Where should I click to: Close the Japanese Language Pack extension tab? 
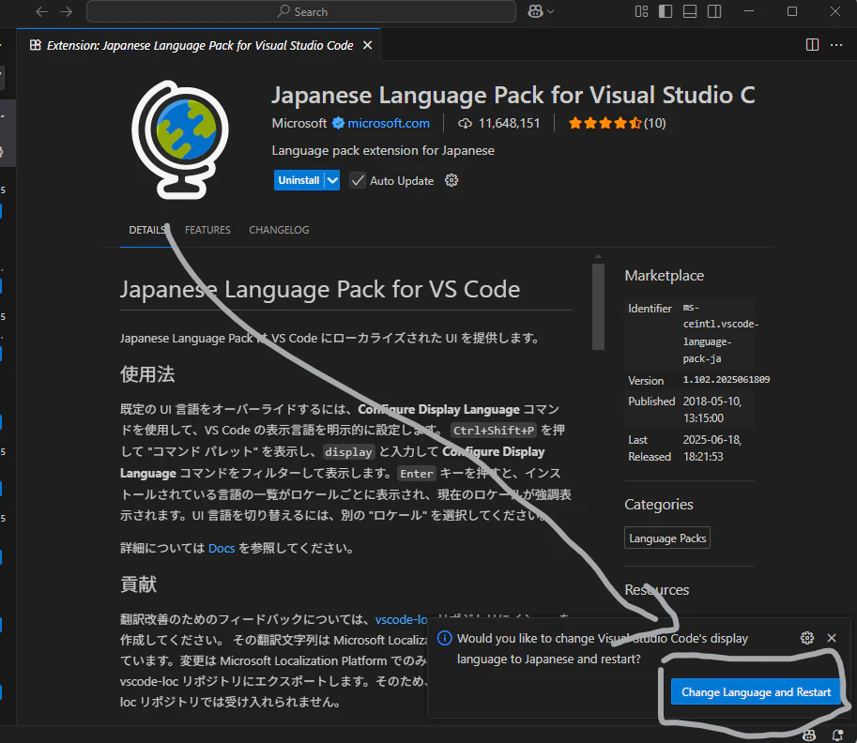[x=368, y=45]
